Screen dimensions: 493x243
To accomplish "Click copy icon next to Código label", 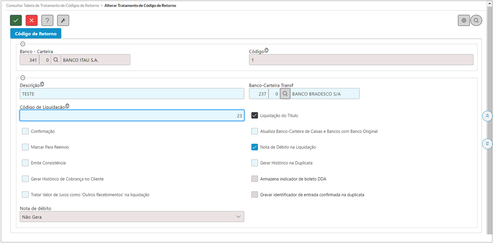I will [266, 50].
